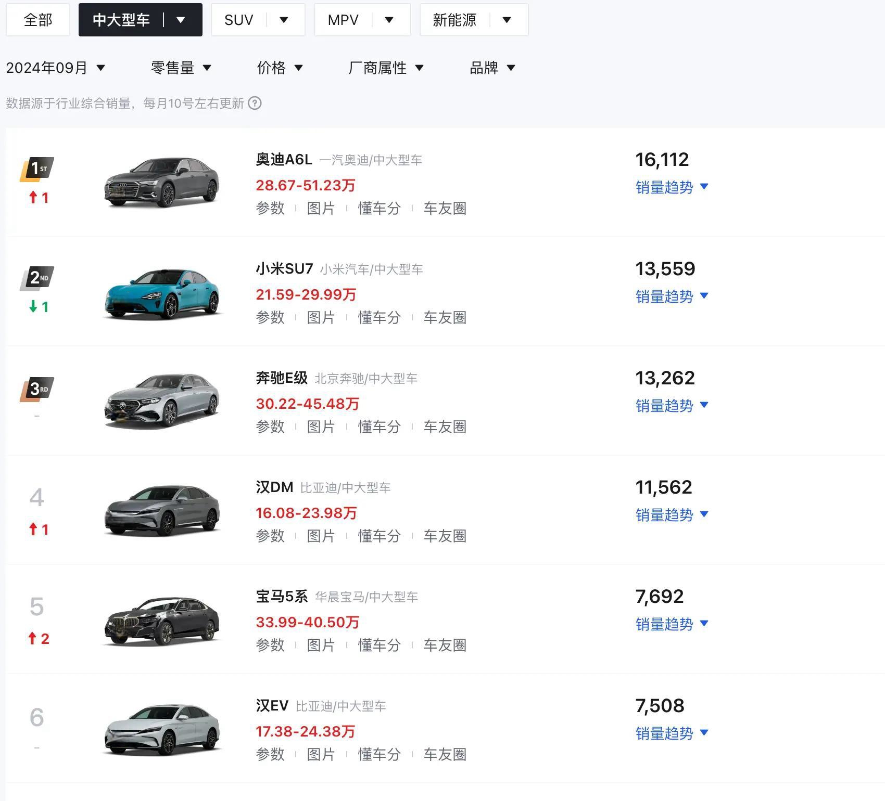Expand the 中大型车 dropdown arrow

click(181, 20)
